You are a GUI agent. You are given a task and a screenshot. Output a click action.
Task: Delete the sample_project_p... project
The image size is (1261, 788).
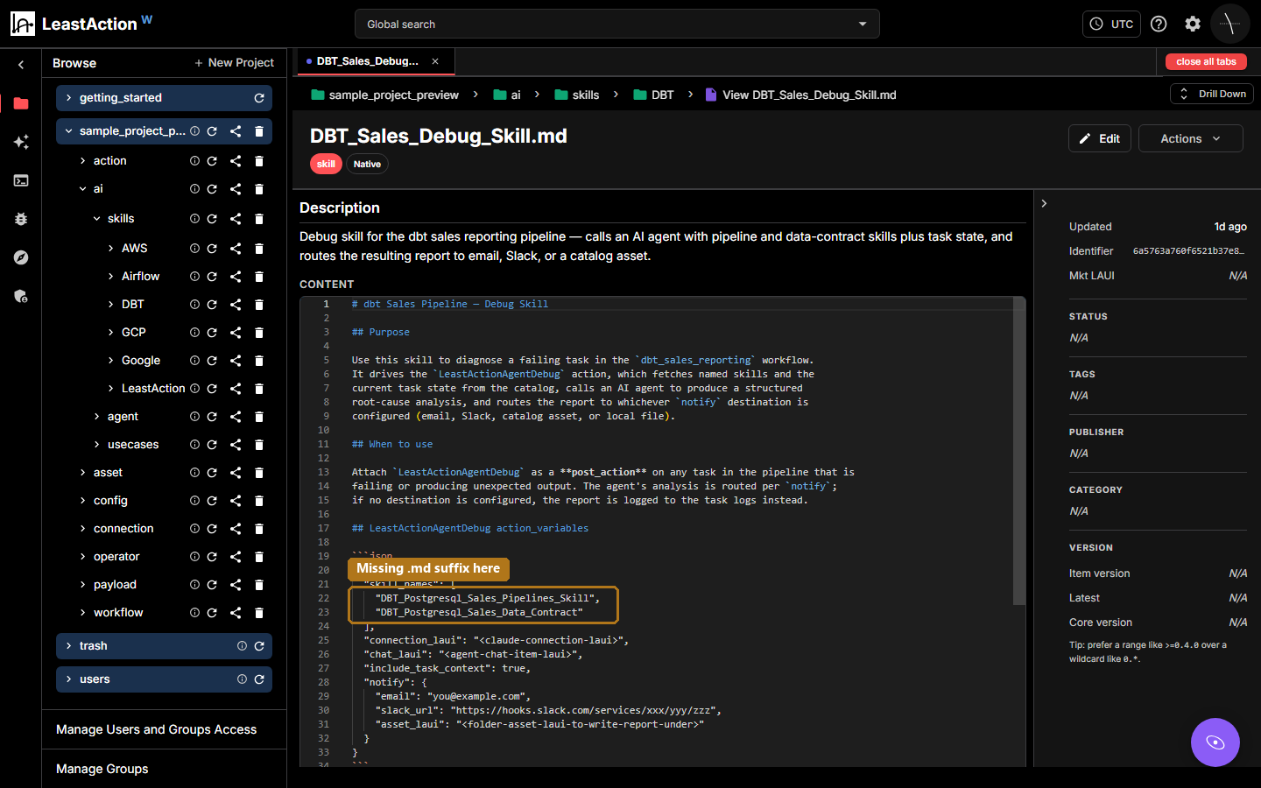pos(259,131)
